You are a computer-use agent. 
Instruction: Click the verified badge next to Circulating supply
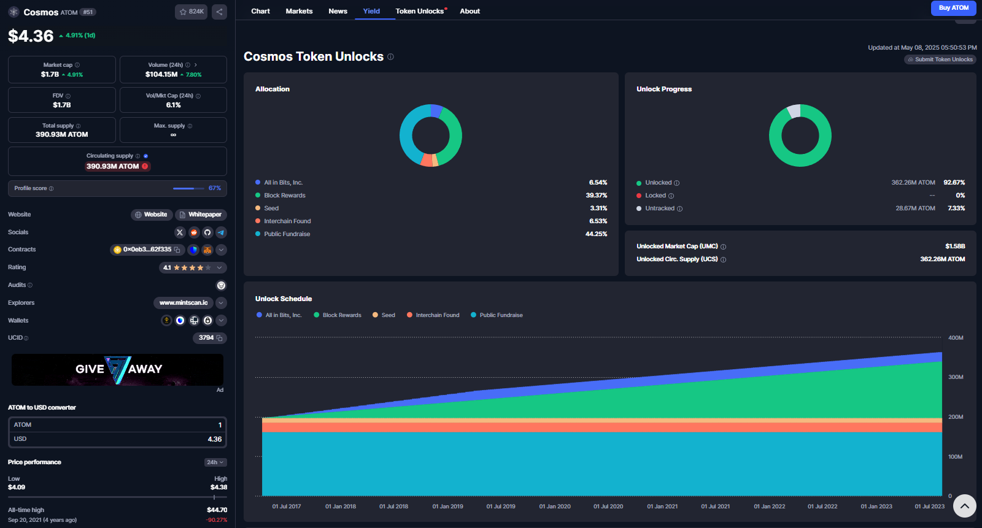(x=145, y=156)
